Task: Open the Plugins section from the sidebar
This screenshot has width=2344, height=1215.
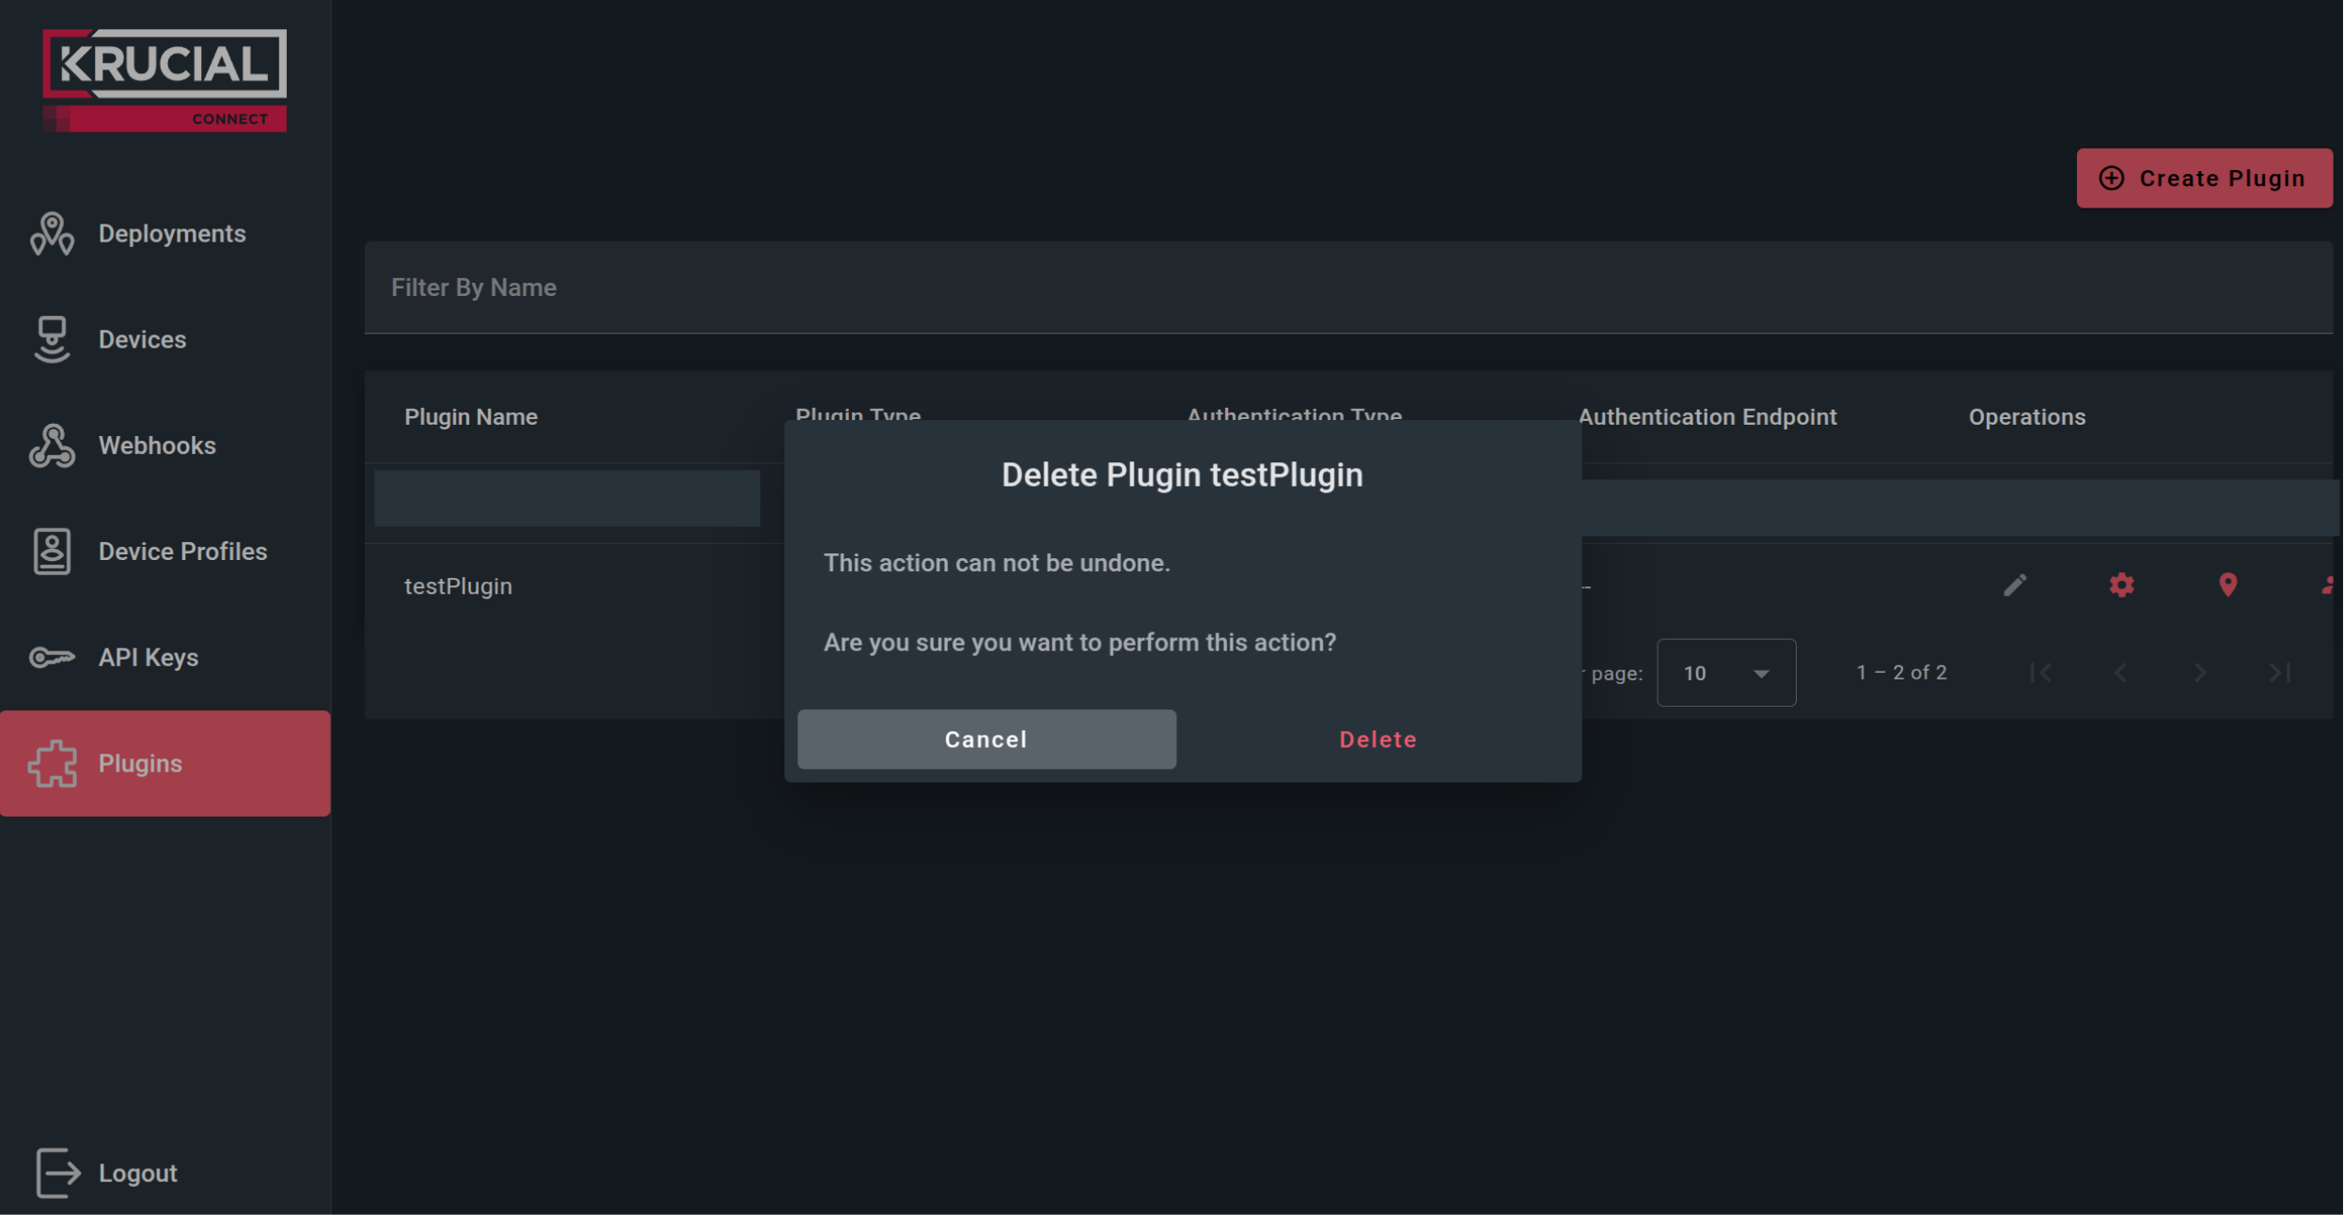Action: click(x=141, y=764)
